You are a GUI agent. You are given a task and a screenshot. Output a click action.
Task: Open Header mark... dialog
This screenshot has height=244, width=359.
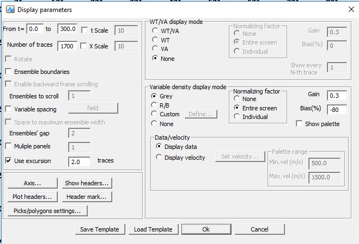pos(87,197)
